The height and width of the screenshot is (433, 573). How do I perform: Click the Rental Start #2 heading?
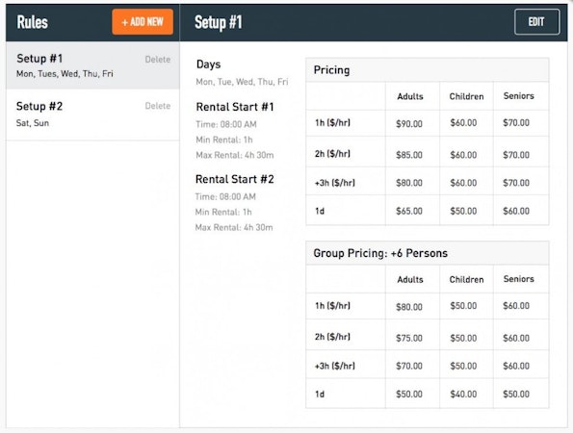pos(235,179)
